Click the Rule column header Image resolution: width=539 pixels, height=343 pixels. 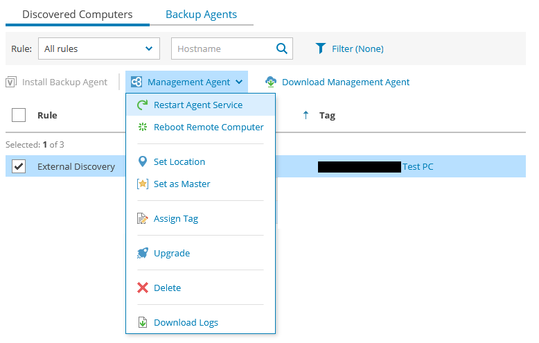point(47,115)
